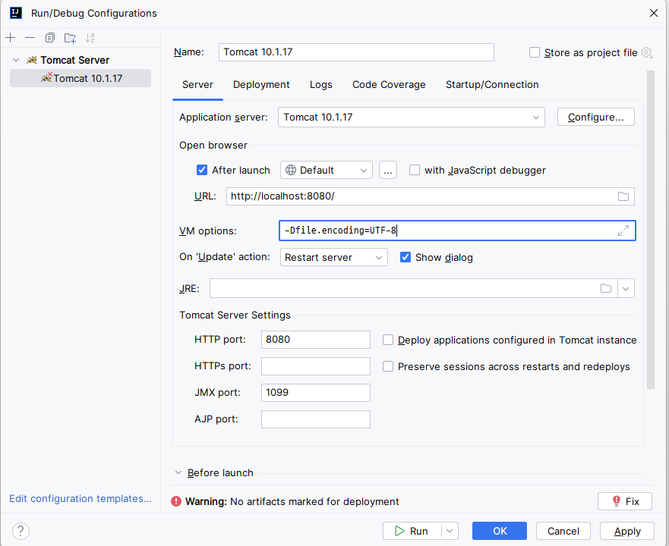Open the Application server dropdown
Image resolution: width=669 pixels, height=546 pixels.
(412, 118)
